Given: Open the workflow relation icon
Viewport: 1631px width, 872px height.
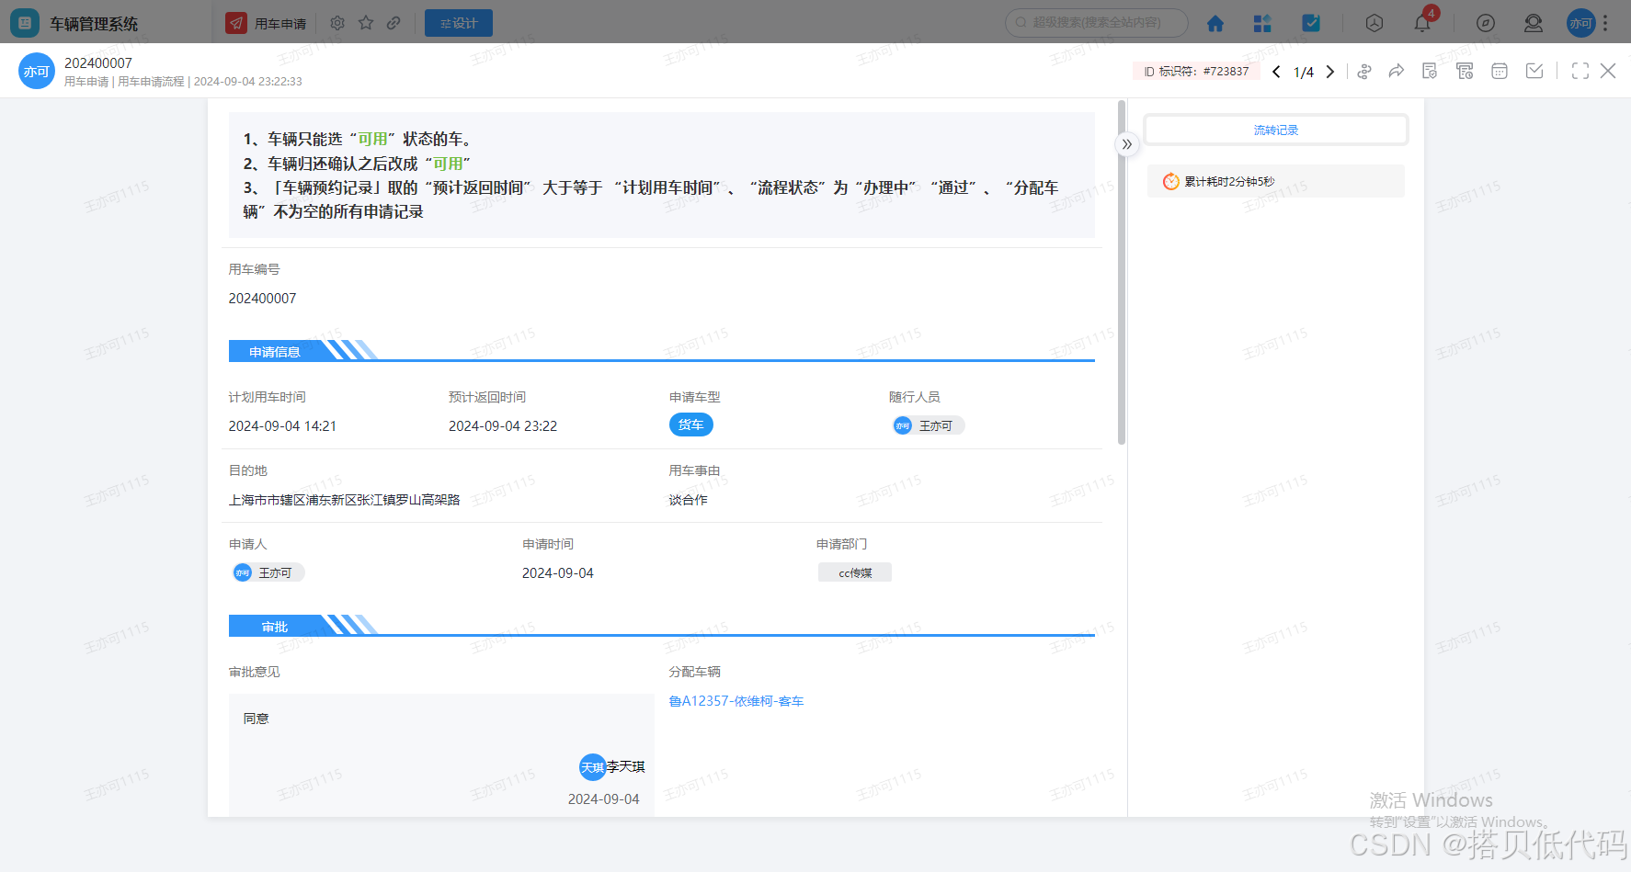Looking at the screenshot, I should pos(1364,72).
